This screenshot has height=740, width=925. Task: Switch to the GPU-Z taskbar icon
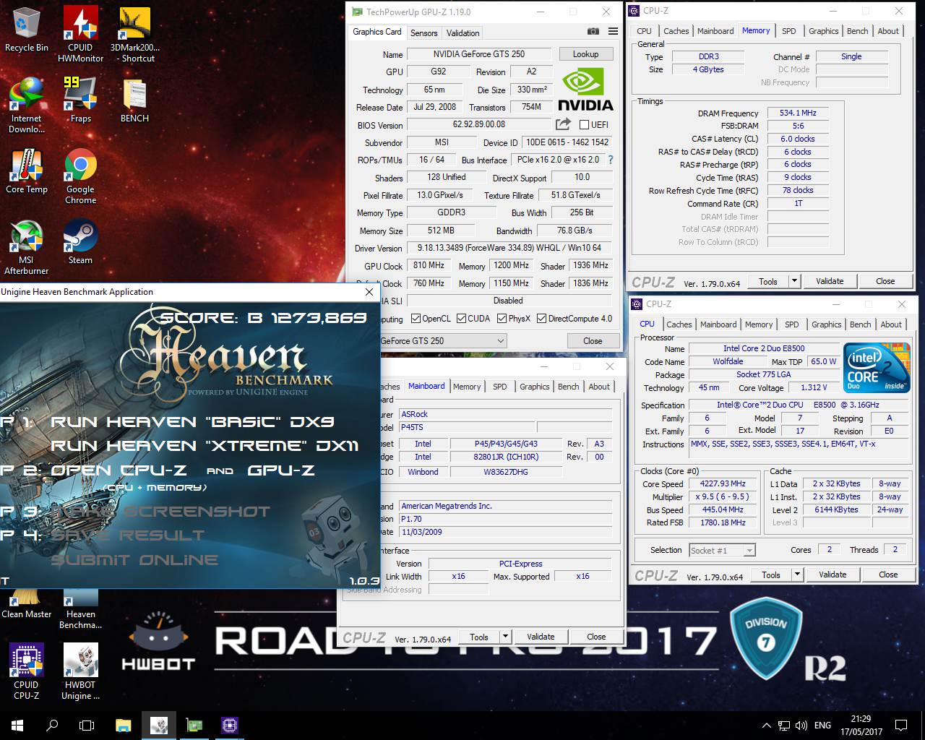[x=194, y=725]
